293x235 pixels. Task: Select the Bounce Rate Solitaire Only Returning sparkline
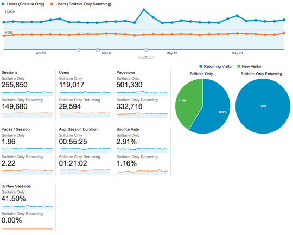point(142,172)
